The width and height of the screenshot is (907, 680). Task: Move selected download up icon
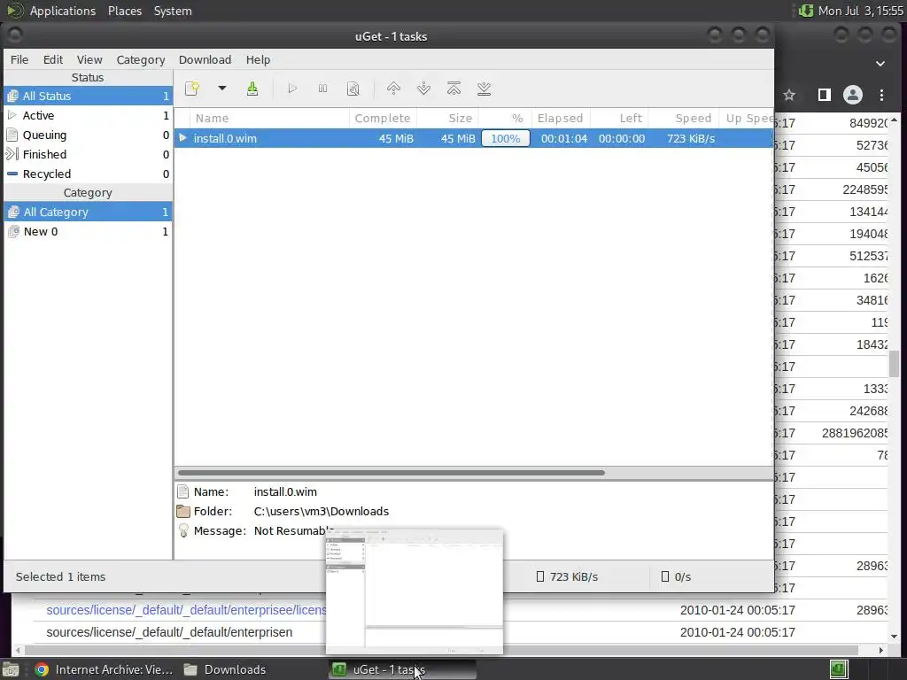[393, 89]
